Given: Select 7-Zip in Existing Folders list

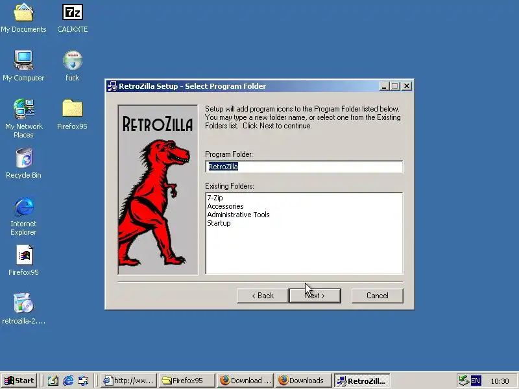Looking at the screenshot, I should click(215, 198).
